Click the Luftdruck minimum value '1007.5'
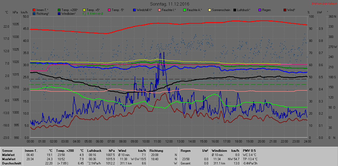338x166 pixels. tap(110, 155)
